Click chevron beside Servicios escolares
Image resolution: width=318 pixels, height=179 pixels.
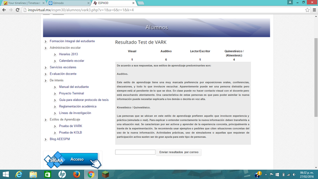tap(45, 68)
